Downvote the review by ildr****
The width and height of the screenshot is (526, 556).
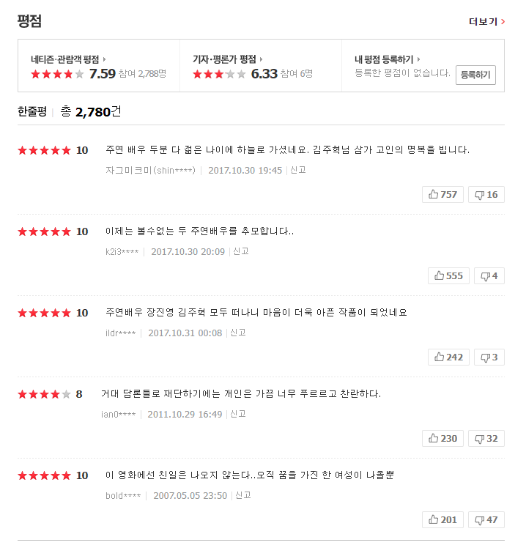click(x=489, y=357)
